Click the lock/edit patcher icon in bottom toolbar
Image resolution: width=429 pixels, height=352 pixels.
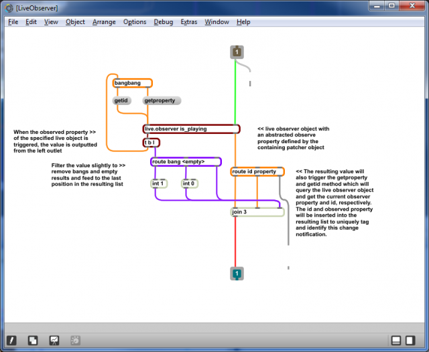pyautogui.click(x=12, y=341)
